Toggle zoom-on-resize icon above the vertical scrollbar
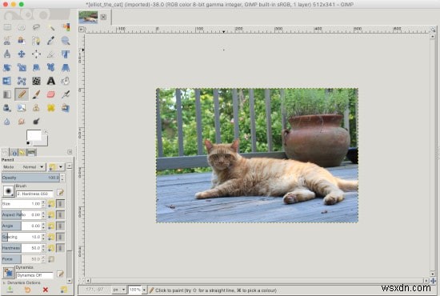This screenshot has height=296, width=440. point(433,29)
